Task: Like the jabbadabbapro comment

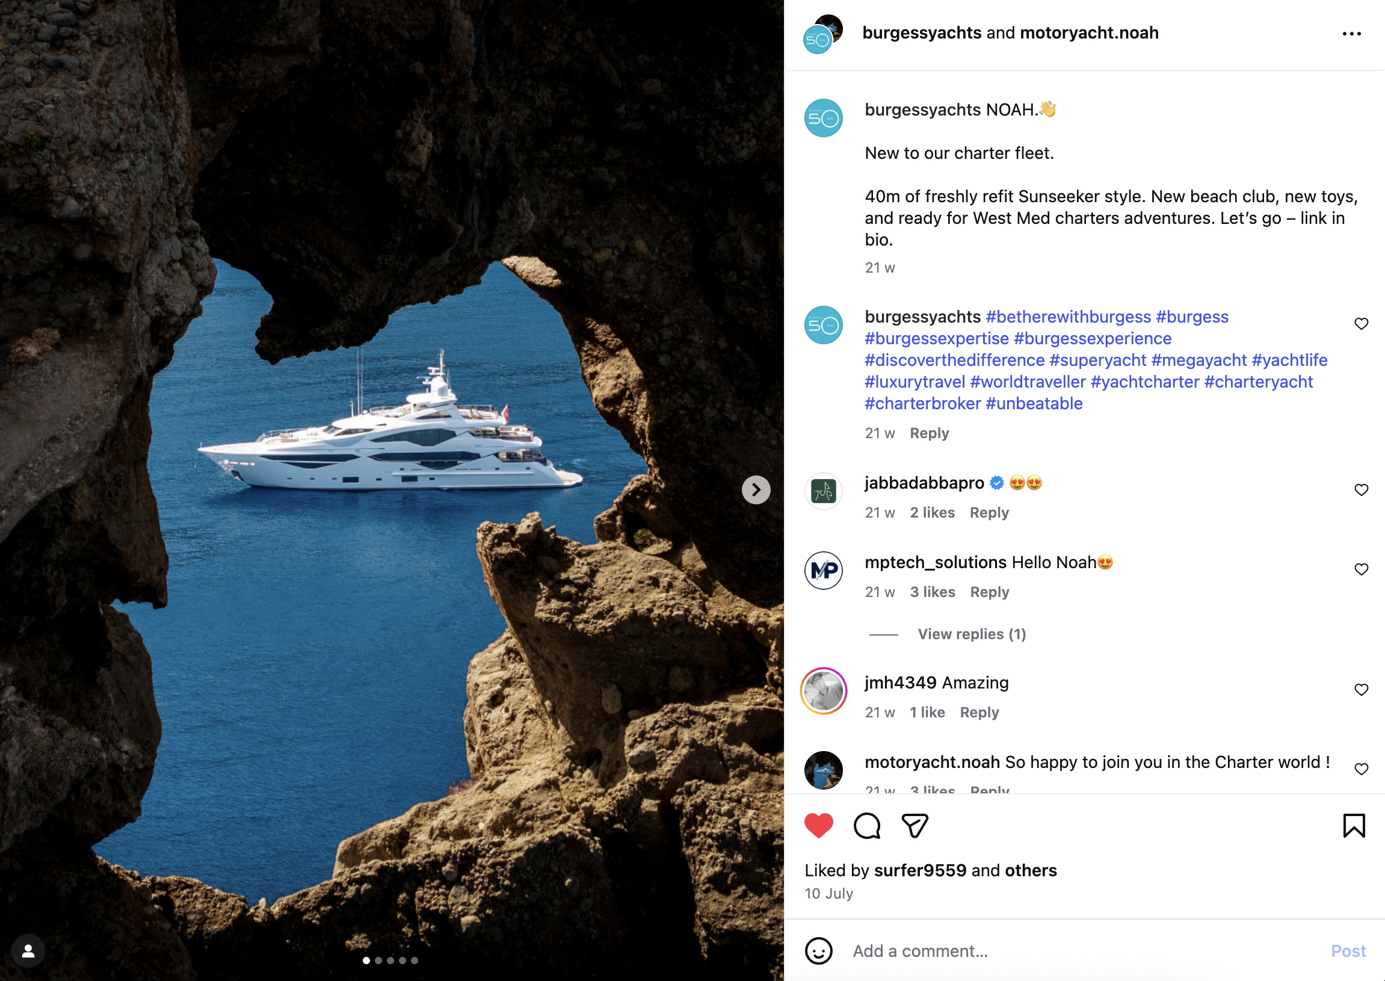Action: coord(1361,490)
